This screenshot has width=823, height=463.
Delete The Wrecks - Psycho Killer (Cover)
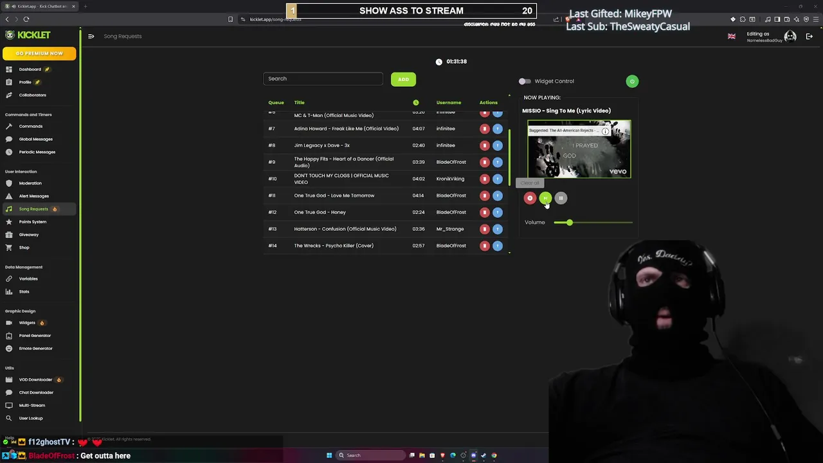(485, 246)
